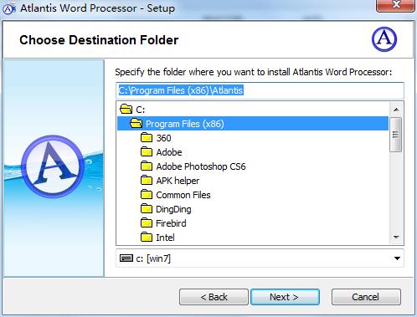Click the DingDing folder icon
The height and width of the screenshot is (317, 417).
tap(147, 209)
